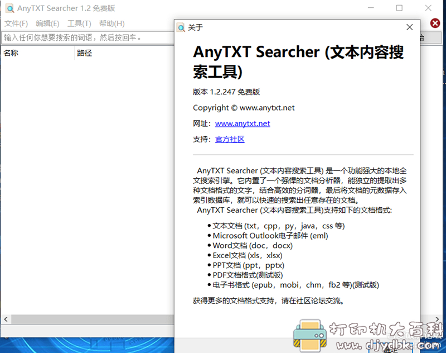Viewport: 446px width, 353px height.
Task: Click the Microsoft Outlook电子邮件 (eml) list item
Action: [x=270, y=236]
